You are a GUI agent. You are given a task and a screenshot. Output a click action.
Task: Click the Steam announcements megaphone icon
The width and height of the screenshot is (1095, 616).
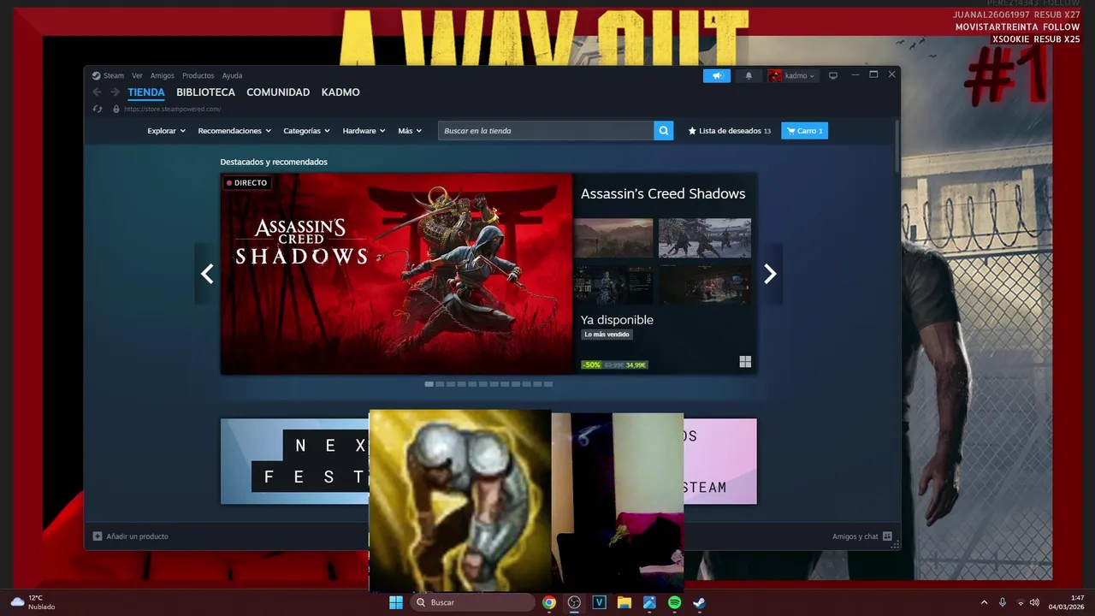[x=717, y=75]
